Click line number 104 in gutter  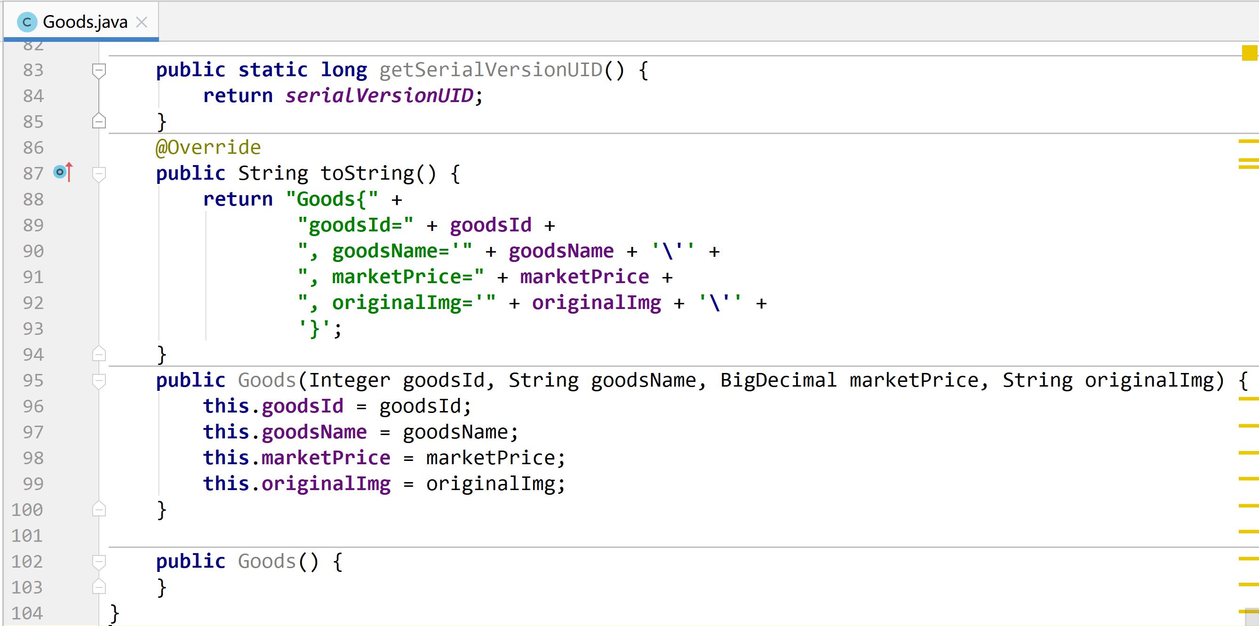point(27,612)
